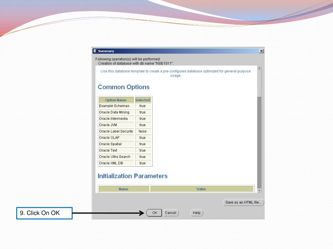333x249 pixels.
Task: Select the Example Schemas row
Action: pyautogui.click(x=125, y=106)
